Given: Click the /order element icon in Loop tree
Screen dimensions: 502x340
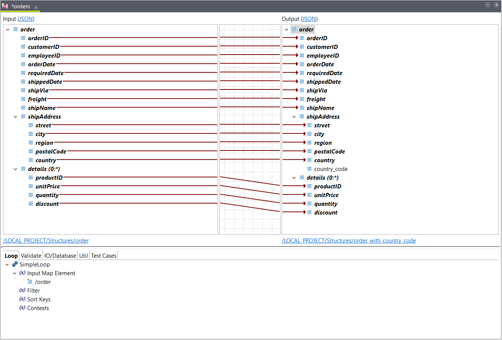Looking at the screenshot, I should coord(30,282).
